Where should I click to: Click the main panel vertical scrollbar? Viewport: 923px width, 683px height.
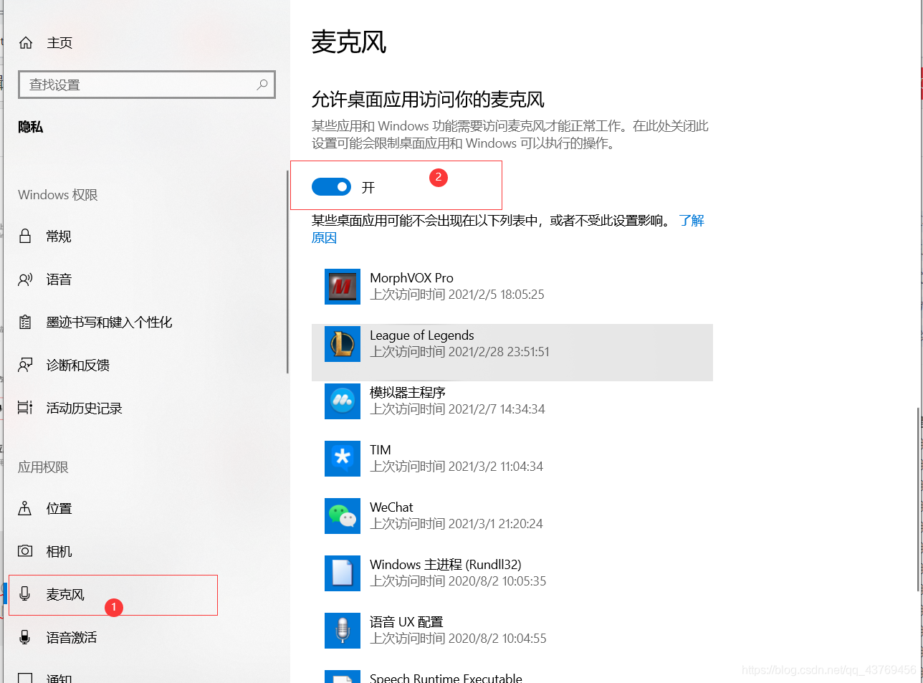click(x=918, y=500)
